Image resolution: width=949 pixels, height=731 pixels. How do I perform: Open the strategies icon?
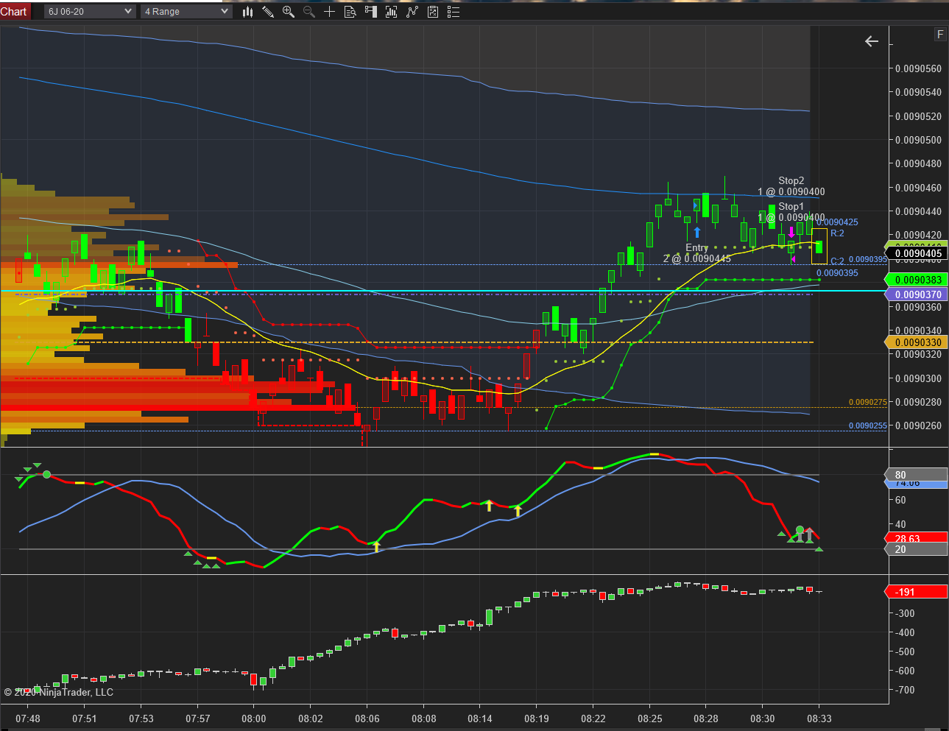[x=433, y=12]
